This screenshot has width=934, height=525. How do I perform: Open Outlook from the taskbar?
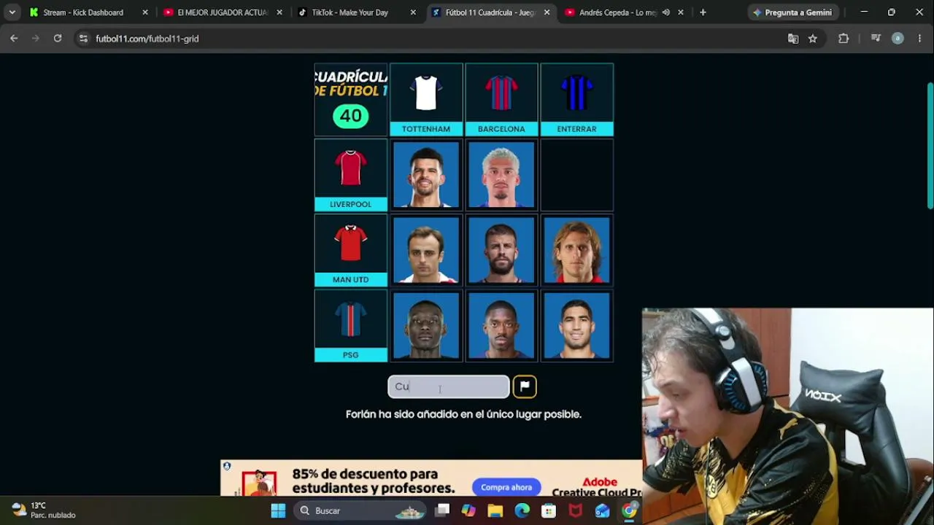pos(602,511)
